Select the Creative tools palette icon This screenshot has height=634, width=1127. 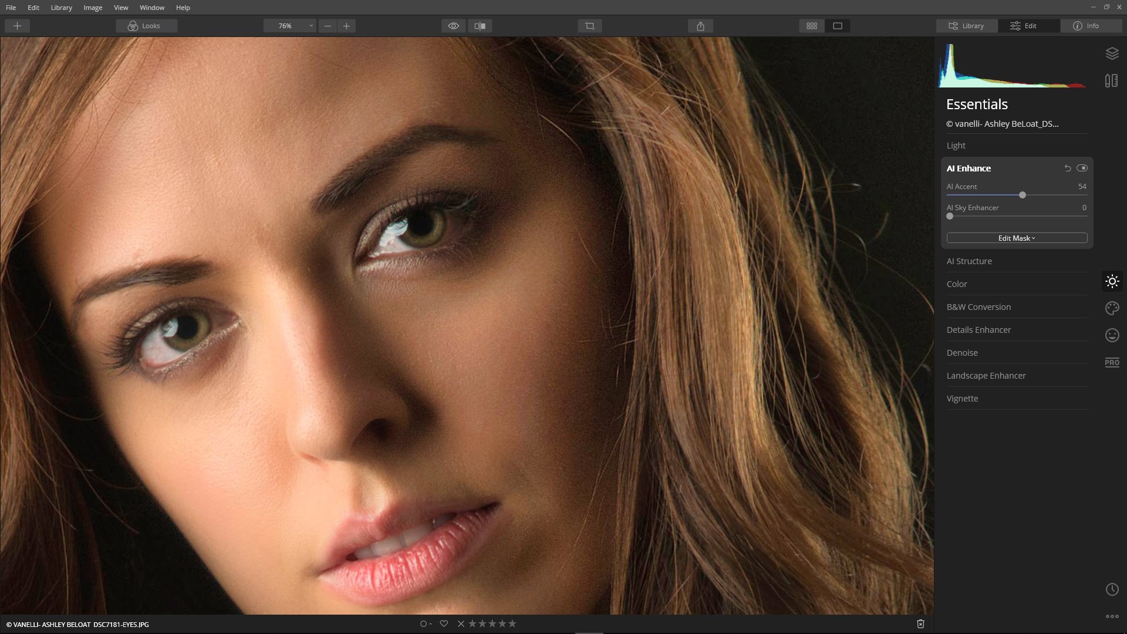pyautogui.click(x=1112, y=308)
